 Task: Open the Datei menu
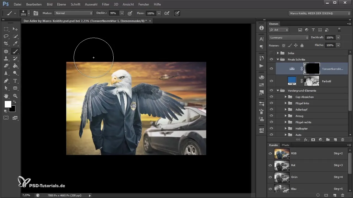point(17,4)
